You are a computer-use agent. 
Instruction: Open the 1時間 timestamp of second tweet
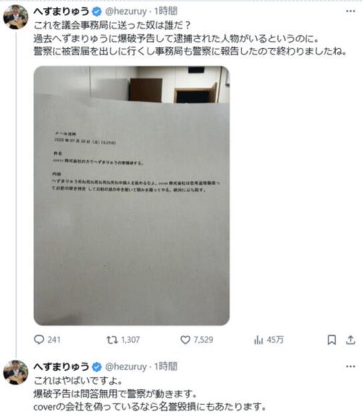pyautogui.click(x=166, y=367)
